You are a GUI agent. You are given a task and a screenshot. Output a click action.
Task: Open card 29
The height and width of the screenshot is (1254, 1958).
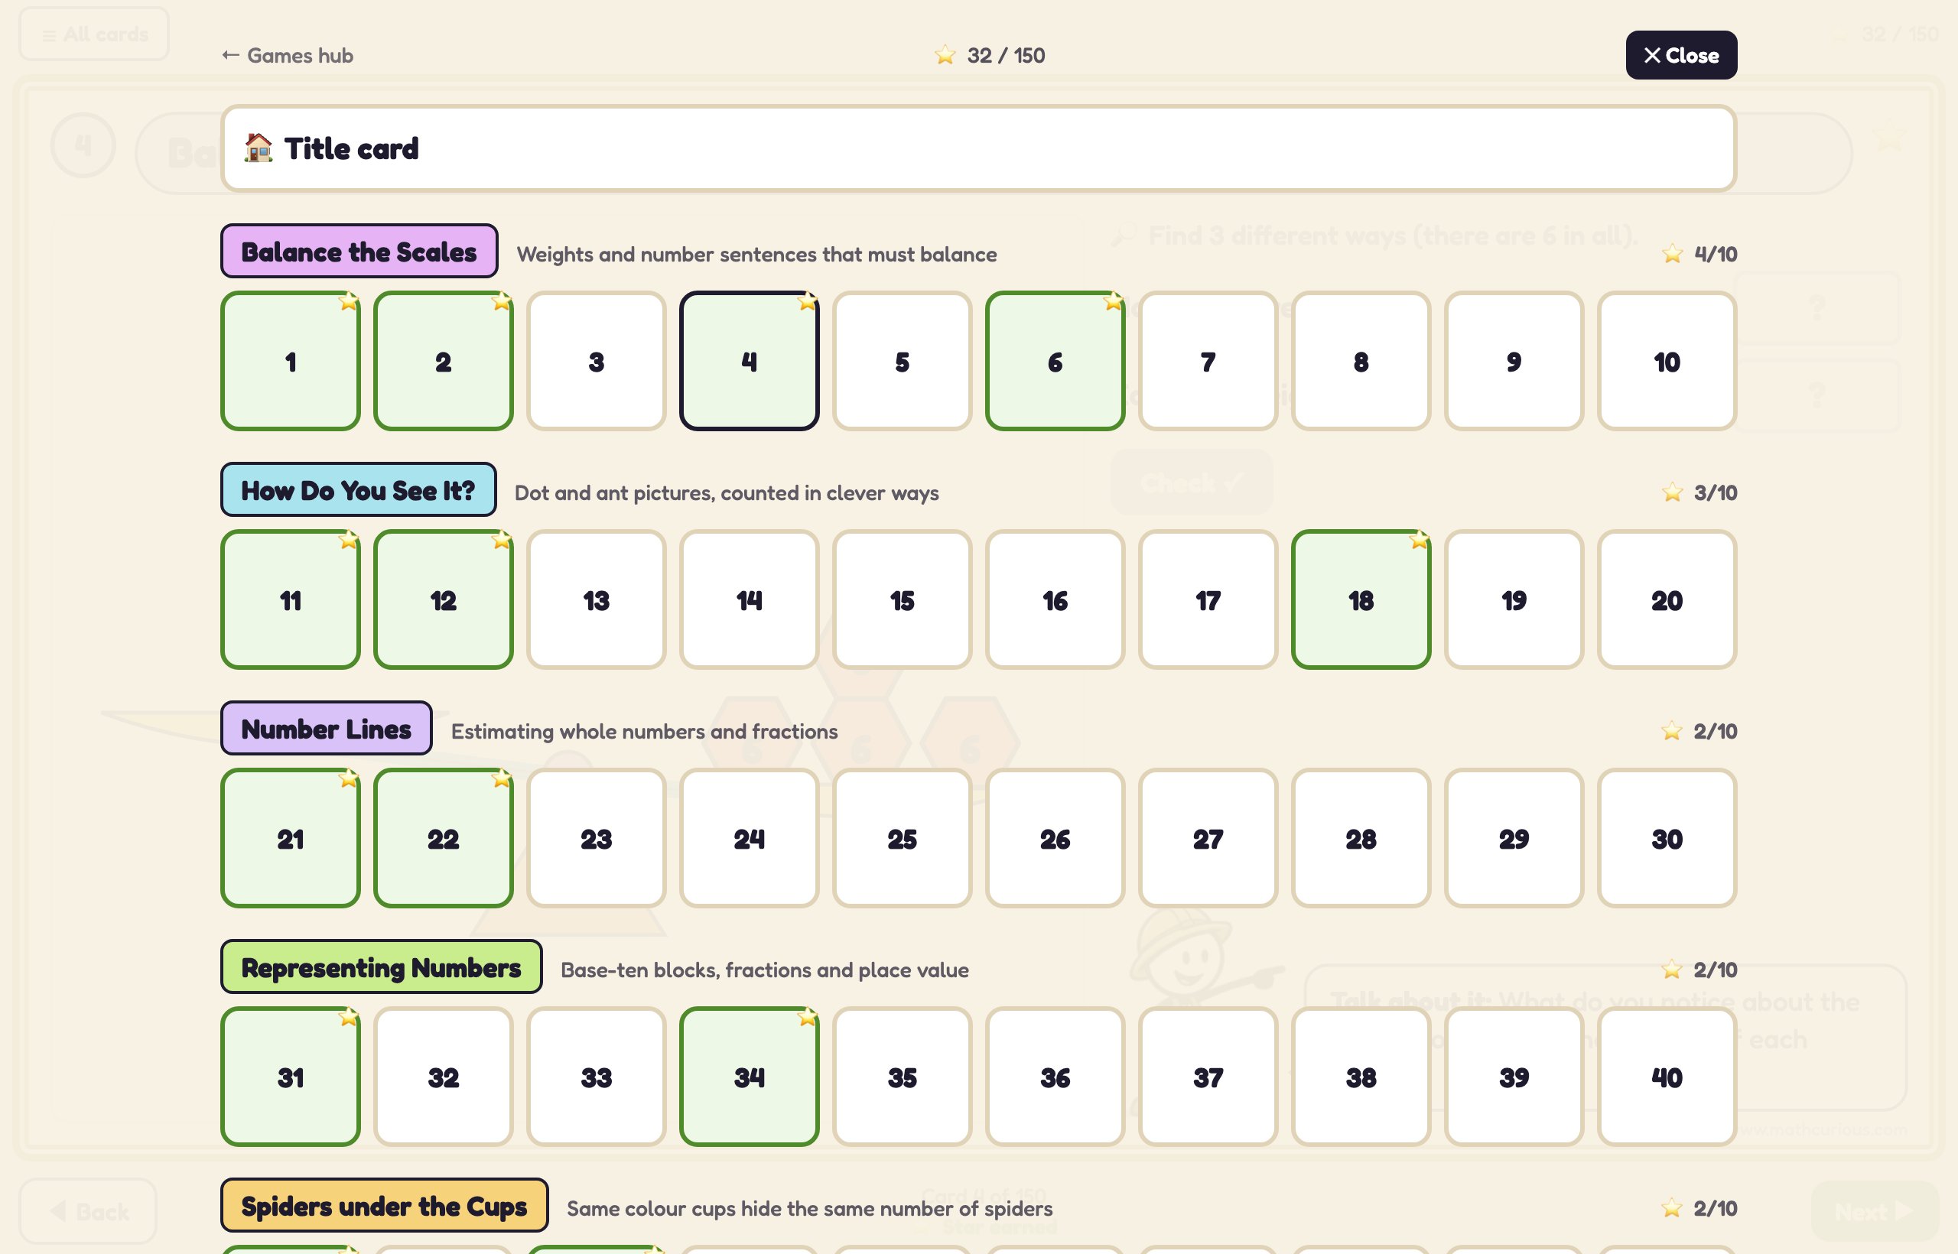[x=1514, y=838]
